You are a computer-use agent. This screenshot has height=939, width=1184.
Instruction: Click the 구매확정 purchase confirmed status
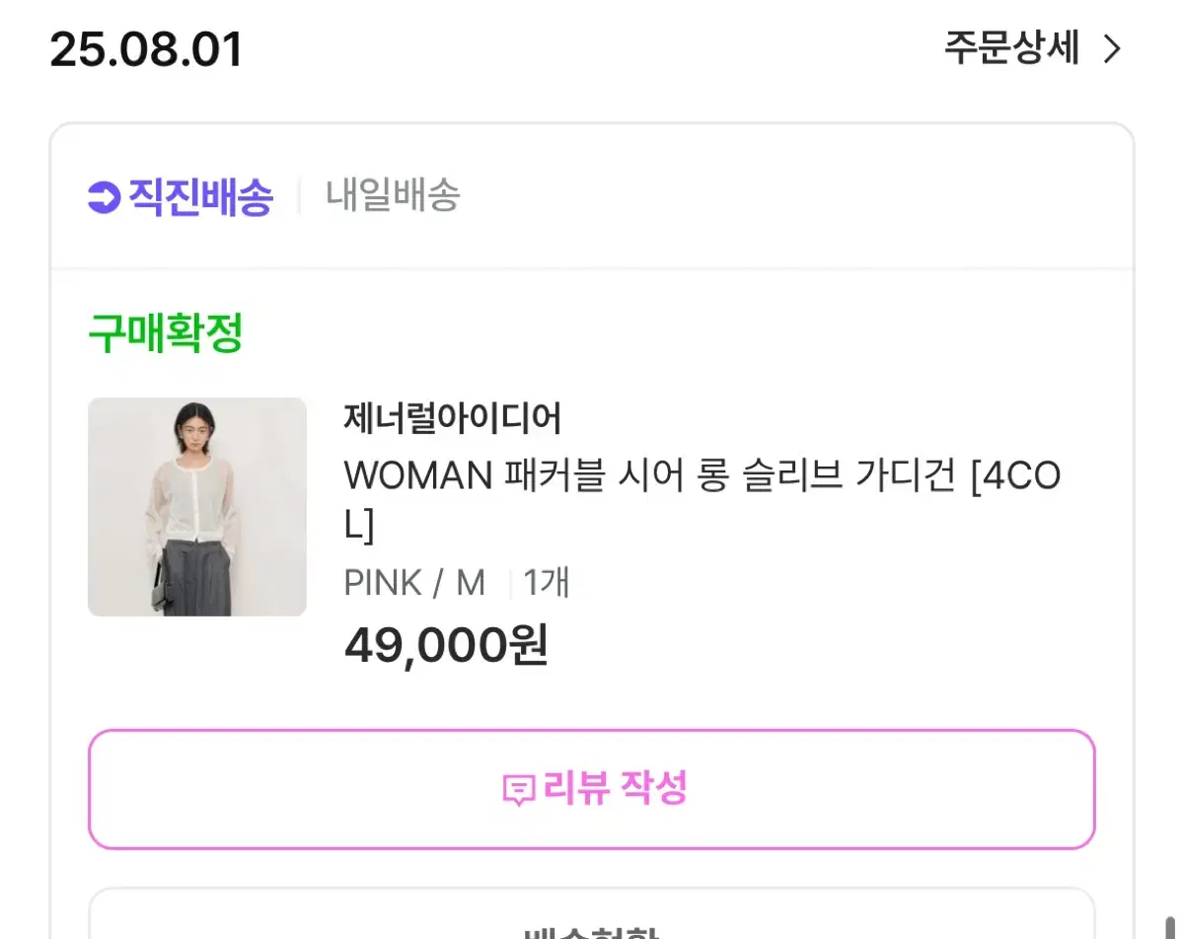click(x=163, y=331)
